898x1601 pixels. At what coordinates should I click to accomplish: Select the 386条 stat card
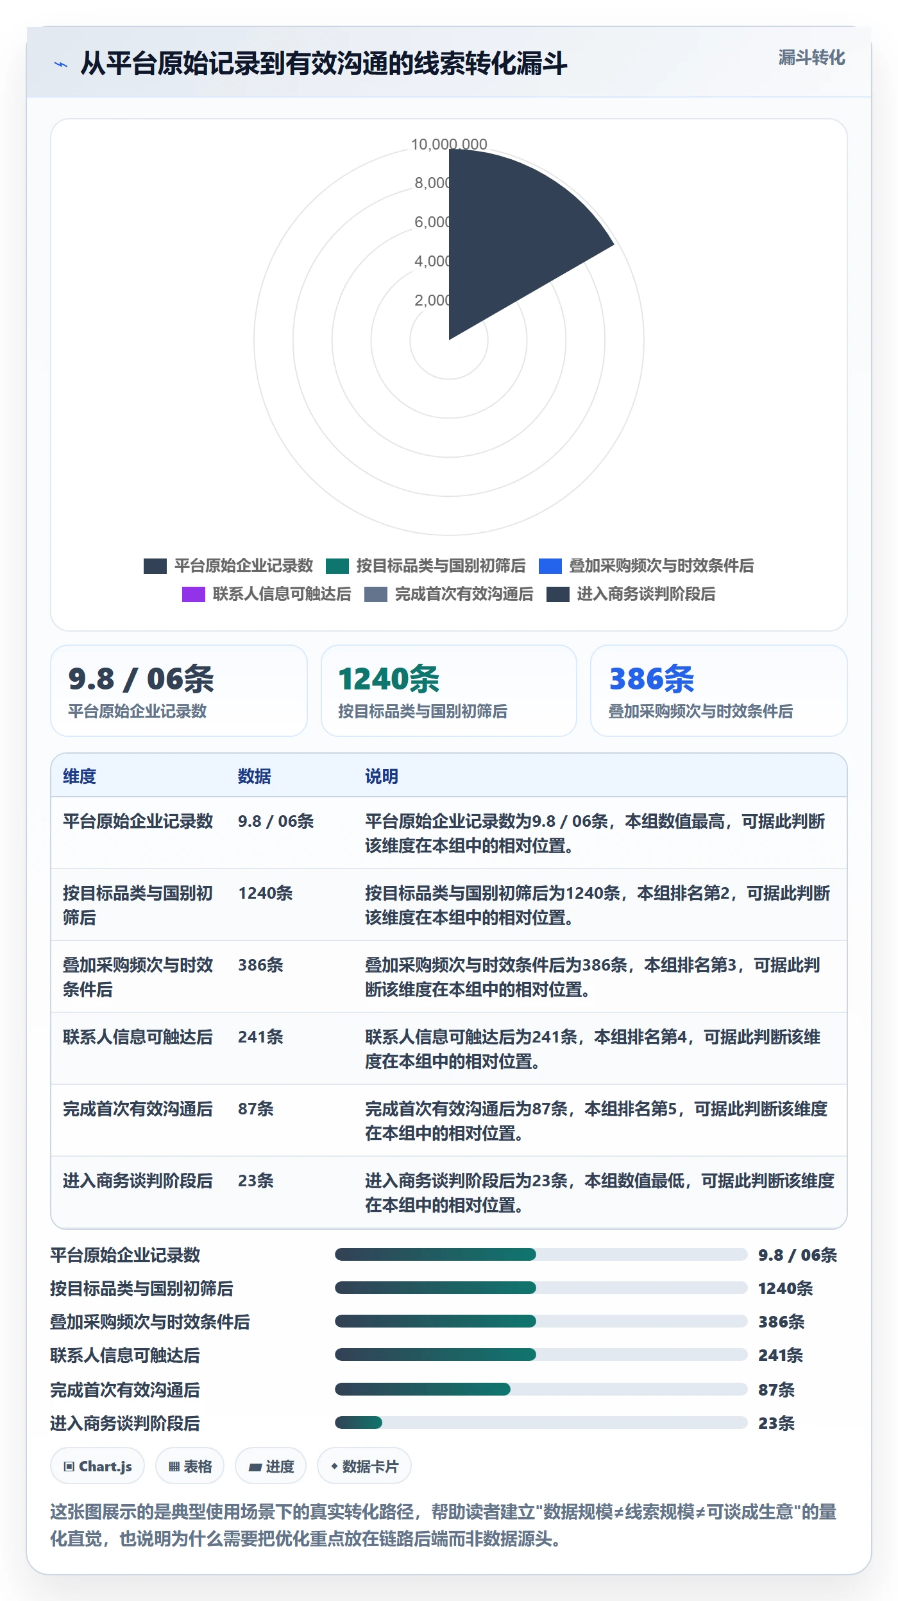719,691
